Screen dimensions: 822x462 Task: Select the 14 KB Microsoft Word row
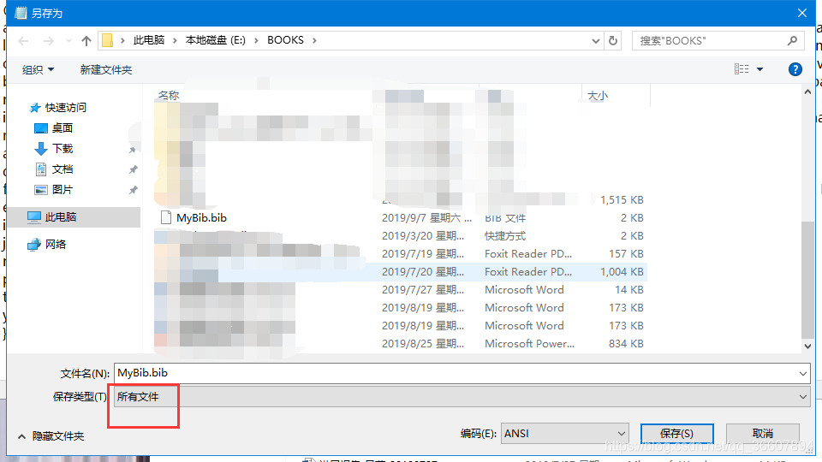click(x=402, y=290)
